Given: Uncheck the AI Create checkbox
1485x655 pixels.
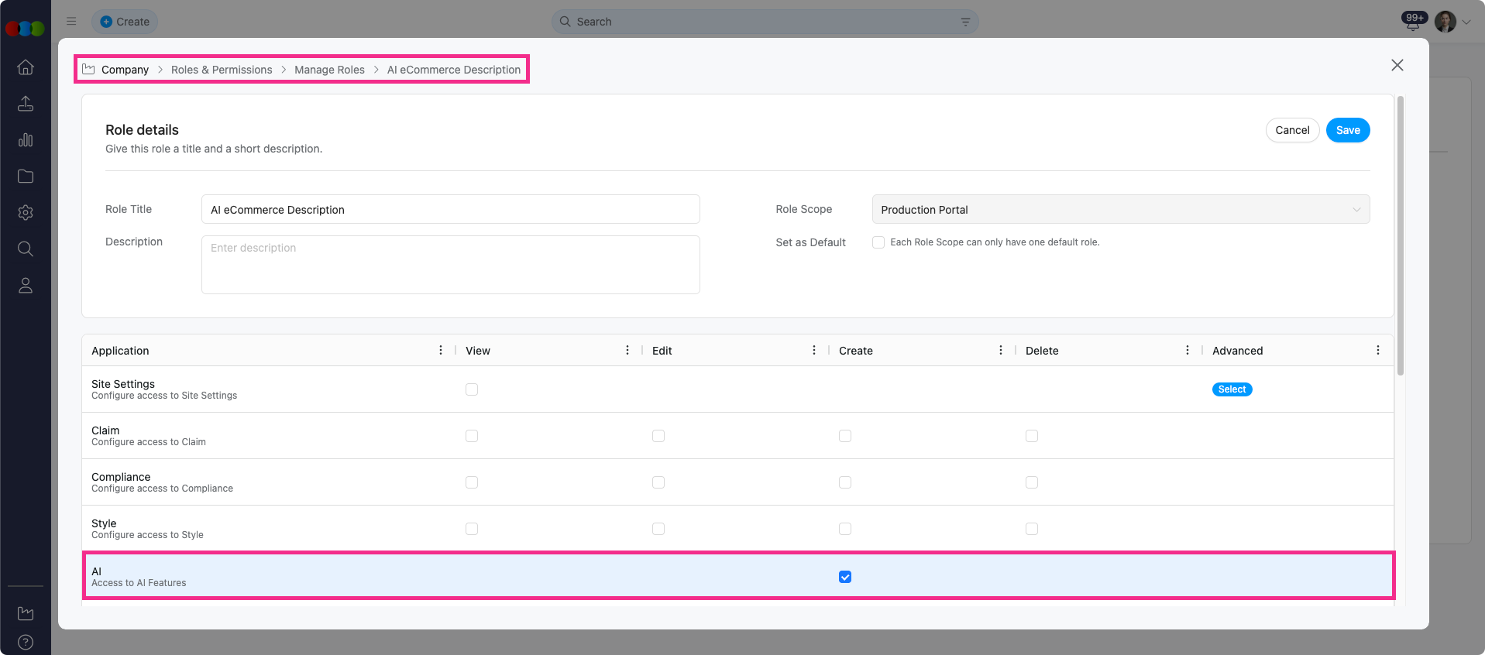Looking at the screenshot, I should 845,577.
